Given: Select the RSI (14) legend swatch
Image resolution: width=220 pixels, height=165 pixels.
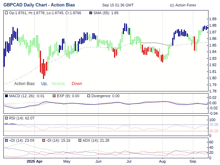Looking at the screenshot, I should 7,118.
